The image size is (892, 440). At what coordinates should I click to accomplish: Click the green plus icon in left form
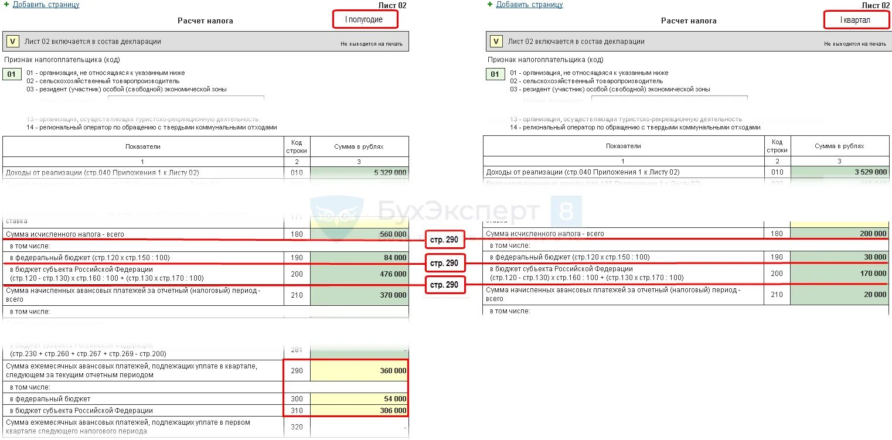7,5
